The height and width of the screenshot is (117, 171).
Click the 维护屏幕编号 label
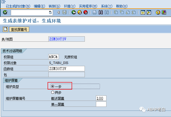[15, 98]
